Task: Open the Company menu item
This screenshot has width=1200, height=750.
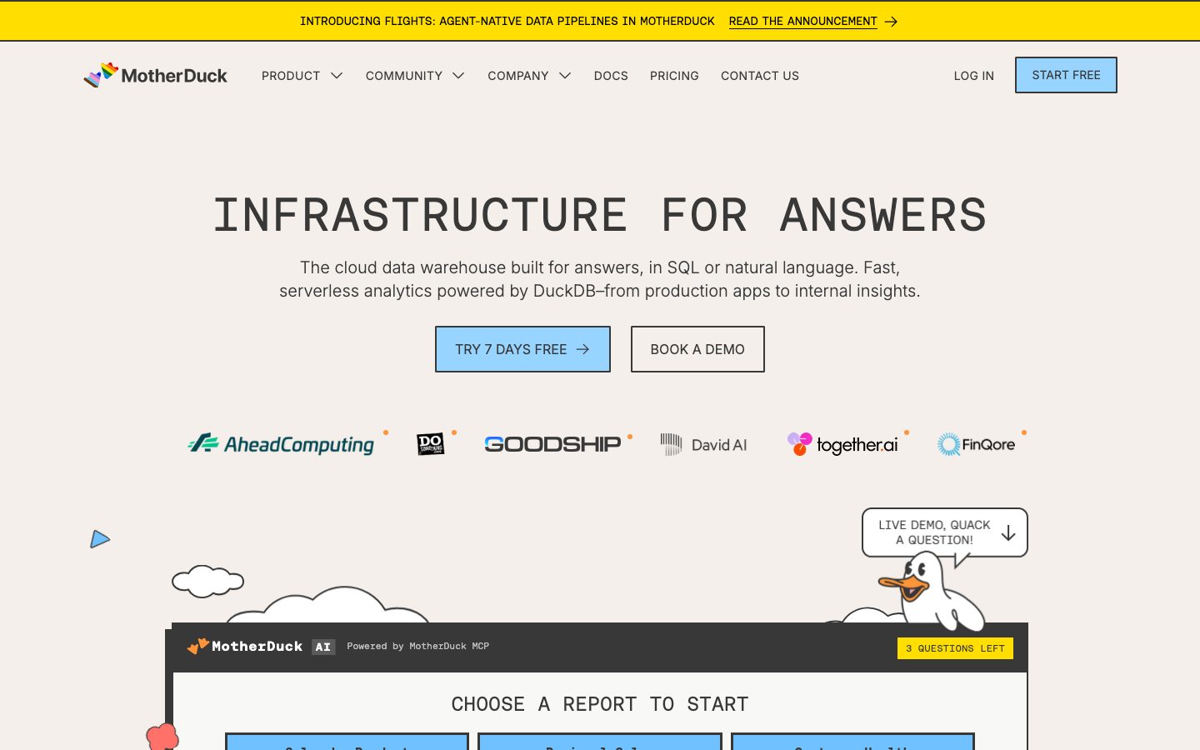Action: pos(518,76)
